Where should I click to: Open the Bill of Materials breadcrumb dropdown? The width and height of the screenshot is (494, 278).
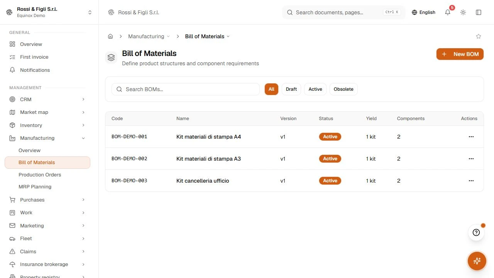click(207, 36)
